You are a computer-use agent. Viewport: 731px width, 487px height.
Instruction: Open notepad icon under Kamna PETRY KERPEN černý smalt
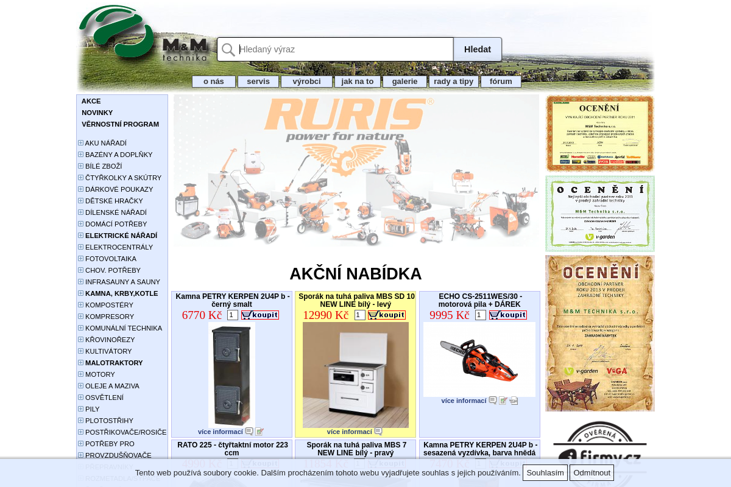point(260,432)
